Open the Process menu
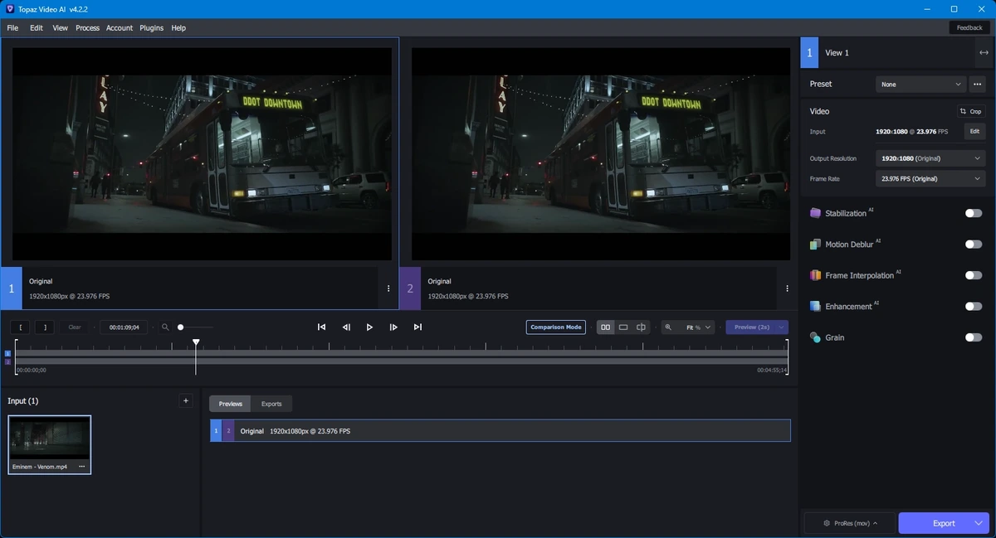The height and width of the screenshot is (538, 996). tap(87, 28)
